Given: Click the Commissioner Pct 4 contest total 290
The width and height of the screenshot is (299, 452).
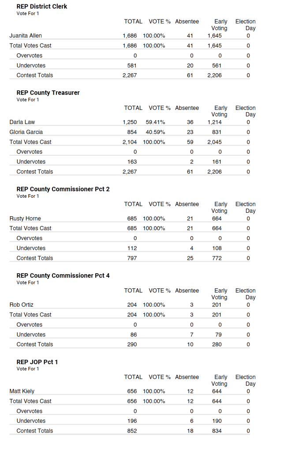Looking at the screenshot, I should pyautogui.click(x=132, y=345).
